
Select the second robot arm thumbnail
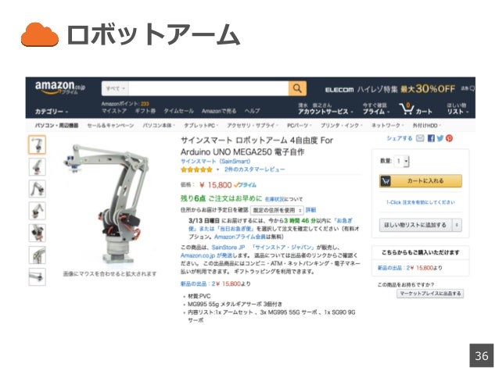(x=38, y=166)
